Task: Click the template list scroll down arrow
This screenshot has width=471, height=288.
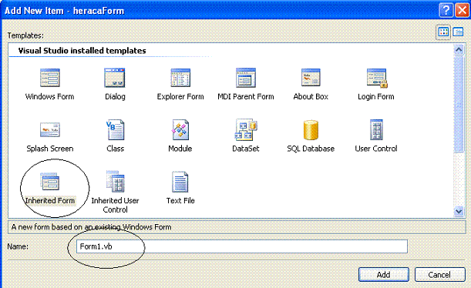Action: (459, 211)
